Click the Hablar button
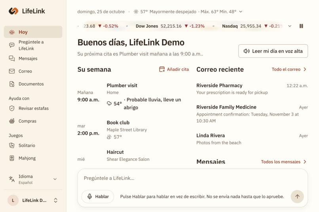 click(98, 196)
